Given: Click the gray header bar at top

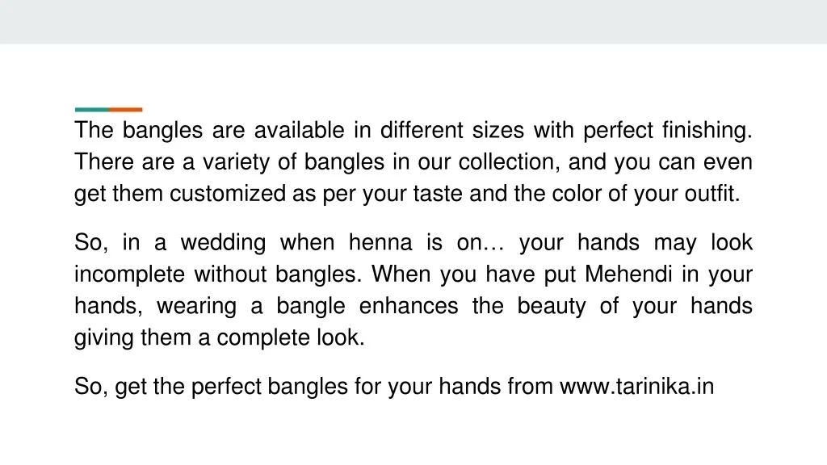Looking at the screenshot, I should click(x=413, y=22).
